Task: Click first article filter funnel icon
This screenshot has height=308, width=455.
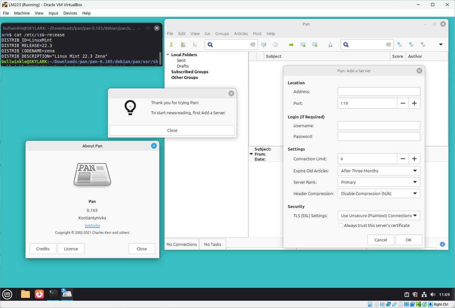Action: (x=400, y=45)
